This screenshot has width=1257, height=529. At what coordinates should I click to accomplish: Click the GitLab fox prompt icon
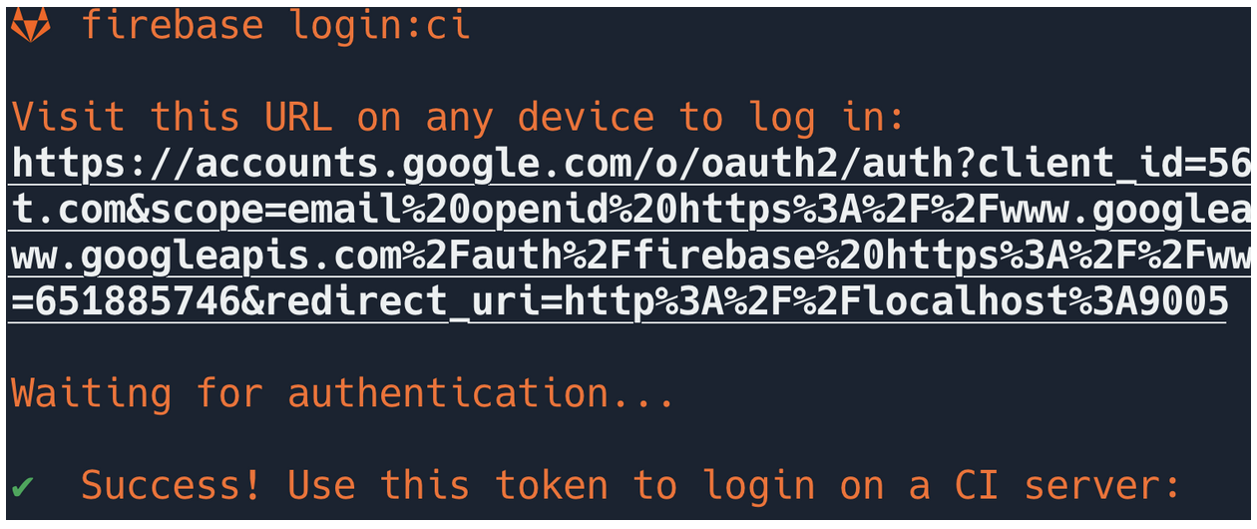[x=30, y=26]
